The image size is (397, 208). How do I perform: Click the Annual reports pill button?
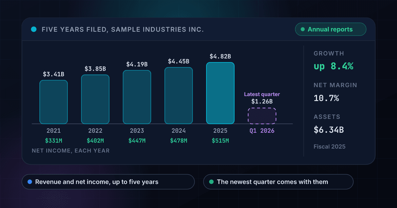coord(331,29)
